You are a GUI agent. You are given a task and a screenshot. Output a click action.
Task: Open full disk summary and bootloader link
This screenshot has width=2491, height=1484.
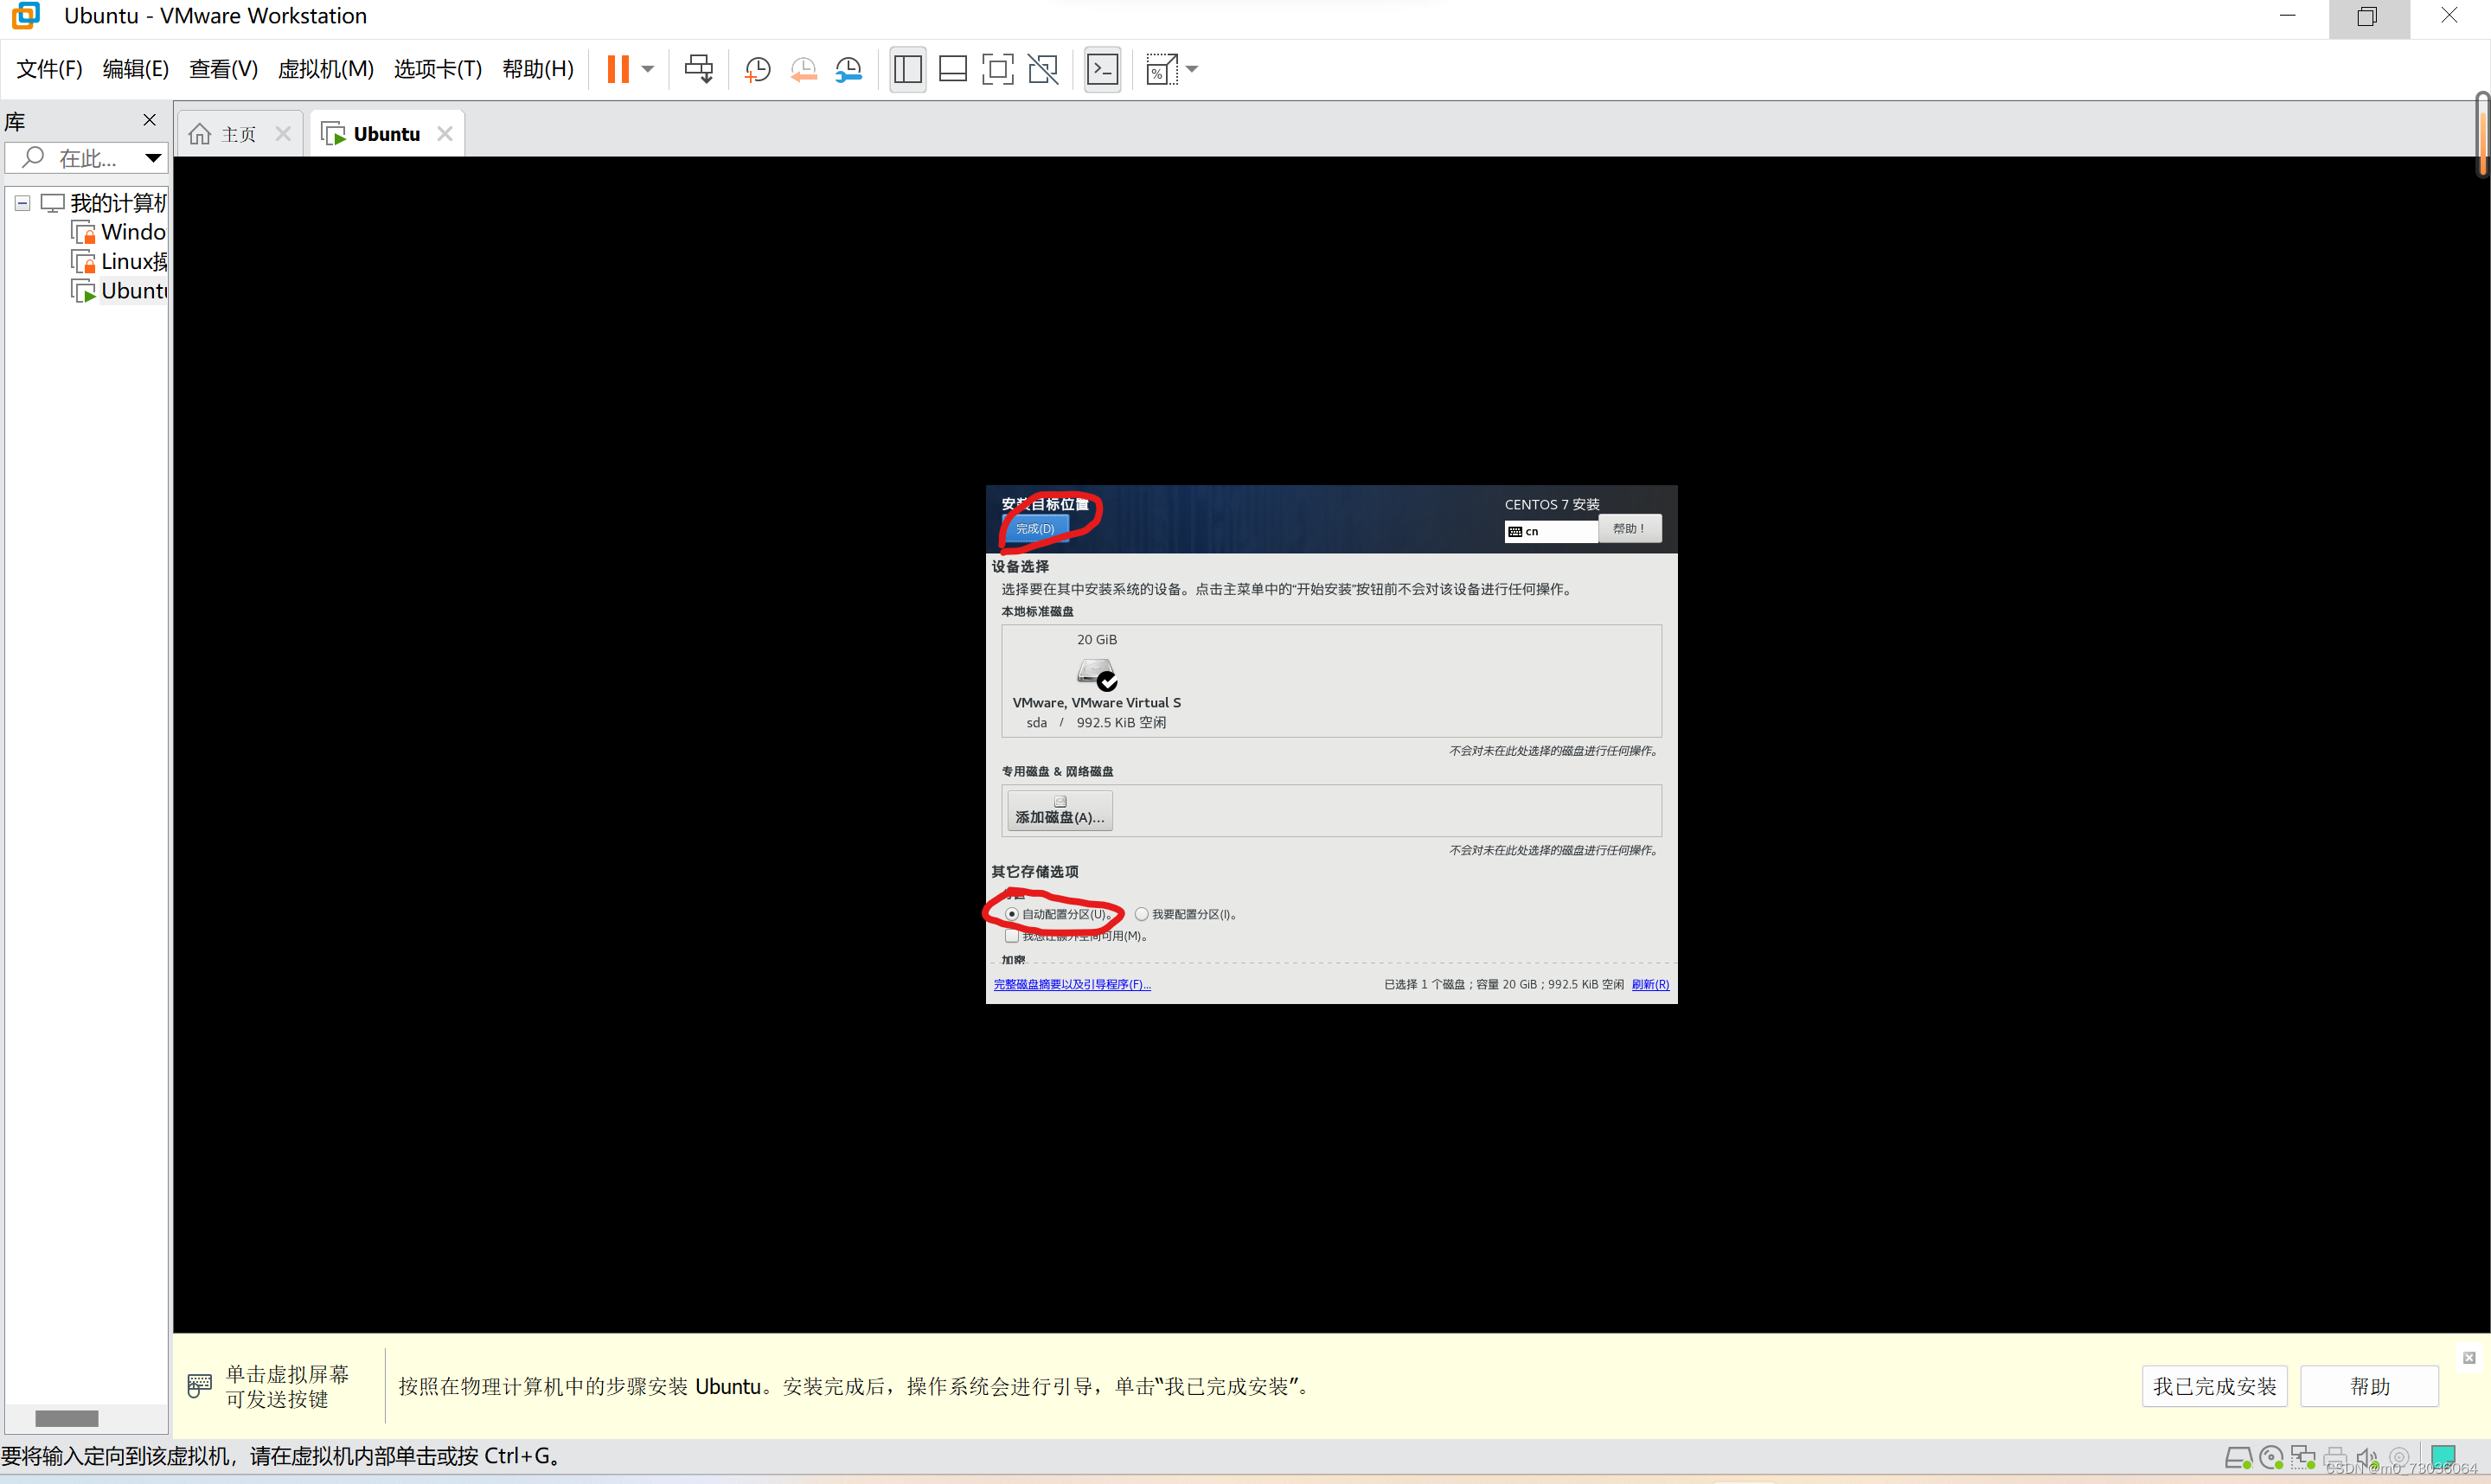coord(1071,985)
